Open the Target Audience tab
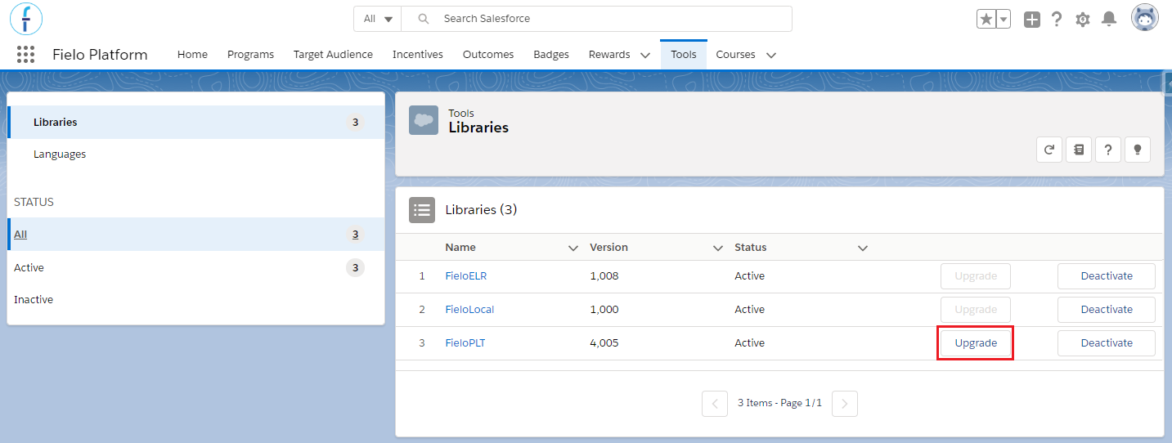 (333, 55)
